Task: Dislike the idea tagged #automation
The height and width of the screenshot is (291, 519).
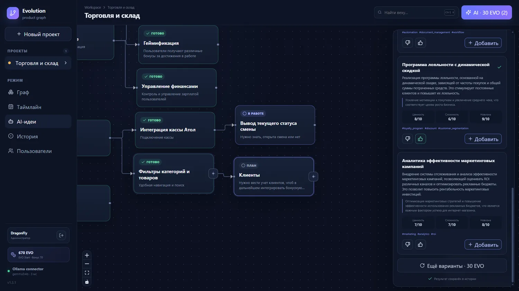Action: pyautogui.click(x=408, y=43)
